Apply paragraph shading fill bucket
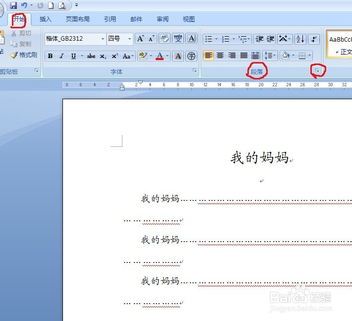Viewport: 352px width, 321px height. (x=286, y=55)
